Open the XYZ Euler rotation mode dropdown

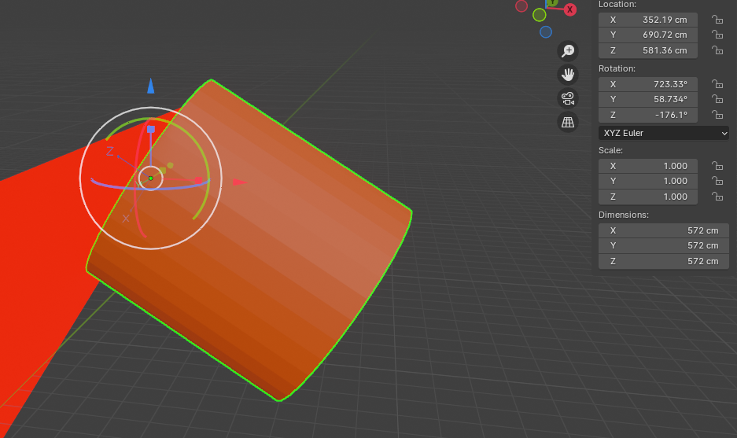(664, 133)
